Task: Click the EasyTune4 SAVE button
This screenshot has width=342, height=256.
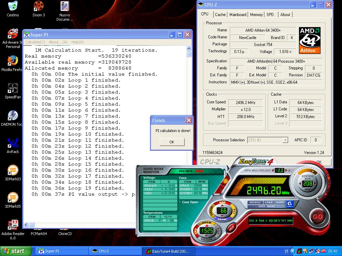Action: tap(280, 202)
